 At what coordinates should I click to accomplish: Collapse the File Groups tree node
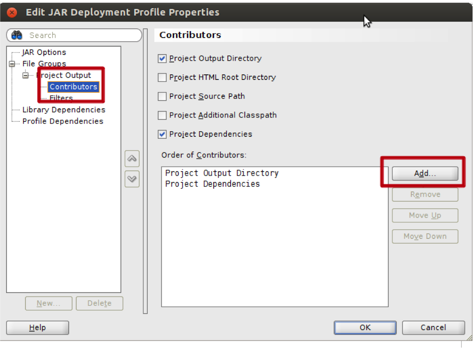(x=12, y=64)
